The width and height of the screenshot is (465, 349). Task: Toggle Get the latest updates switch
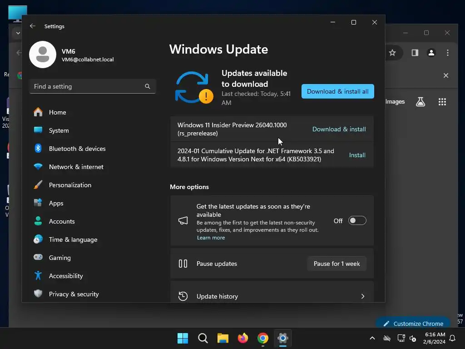(357, 220)
